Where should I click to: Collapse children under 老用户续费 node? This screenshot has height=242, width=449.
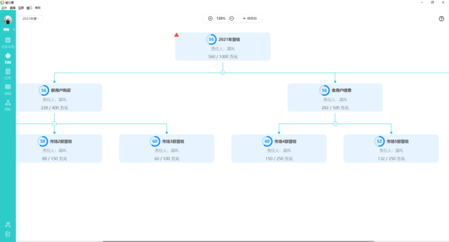click(335, 124)
